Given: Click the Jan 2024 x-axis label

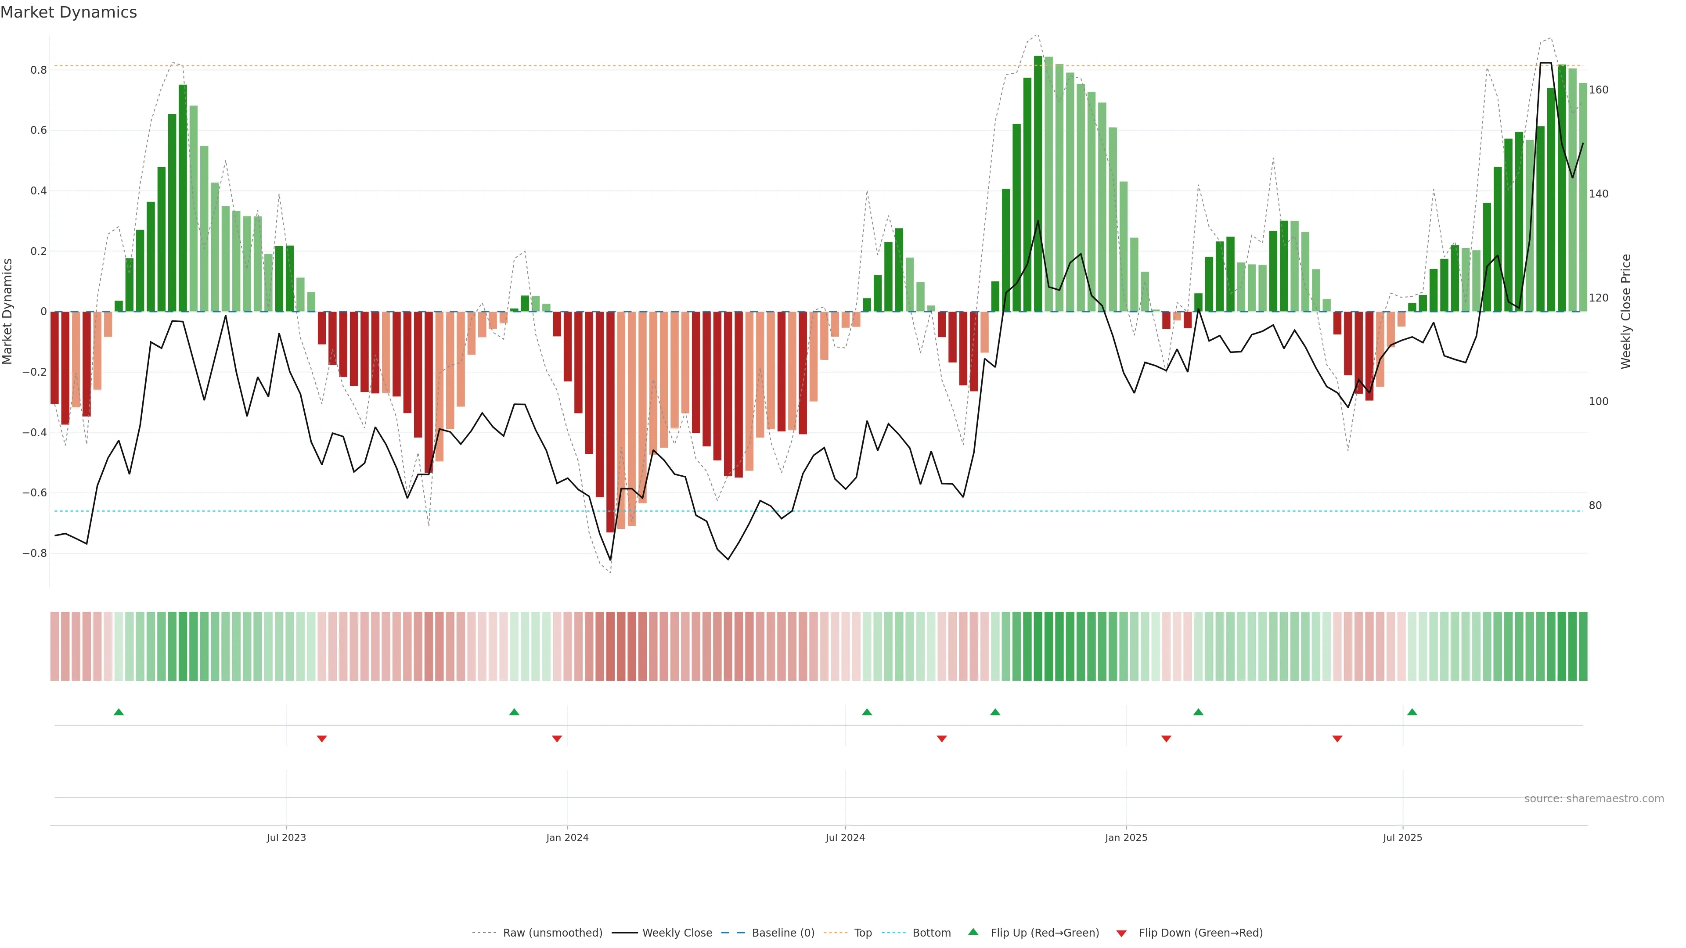Looking at the screenshot, I should tap(567, 837).
